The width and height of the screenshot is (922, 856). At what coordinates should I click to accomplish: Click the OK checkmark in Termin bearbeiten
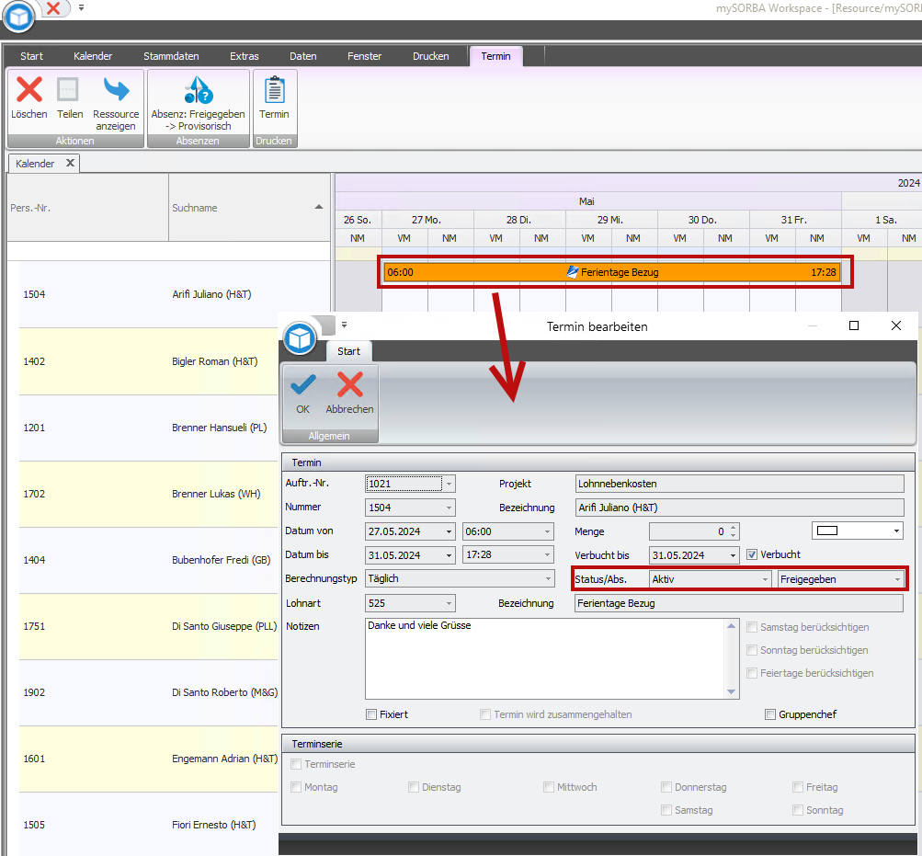point(302,385)
